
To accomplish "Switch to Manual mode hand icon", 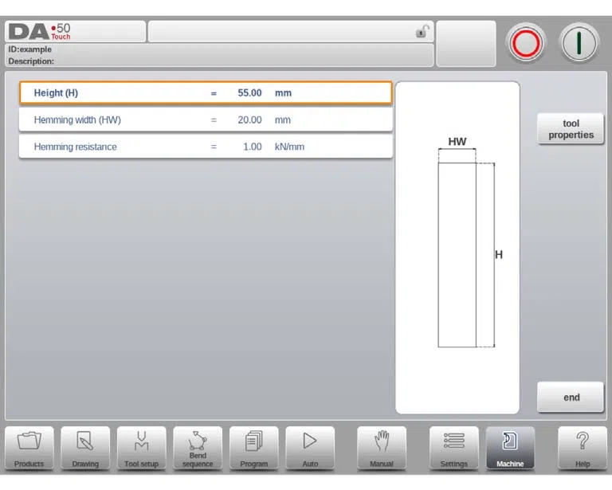I will (x=382, y=448).
